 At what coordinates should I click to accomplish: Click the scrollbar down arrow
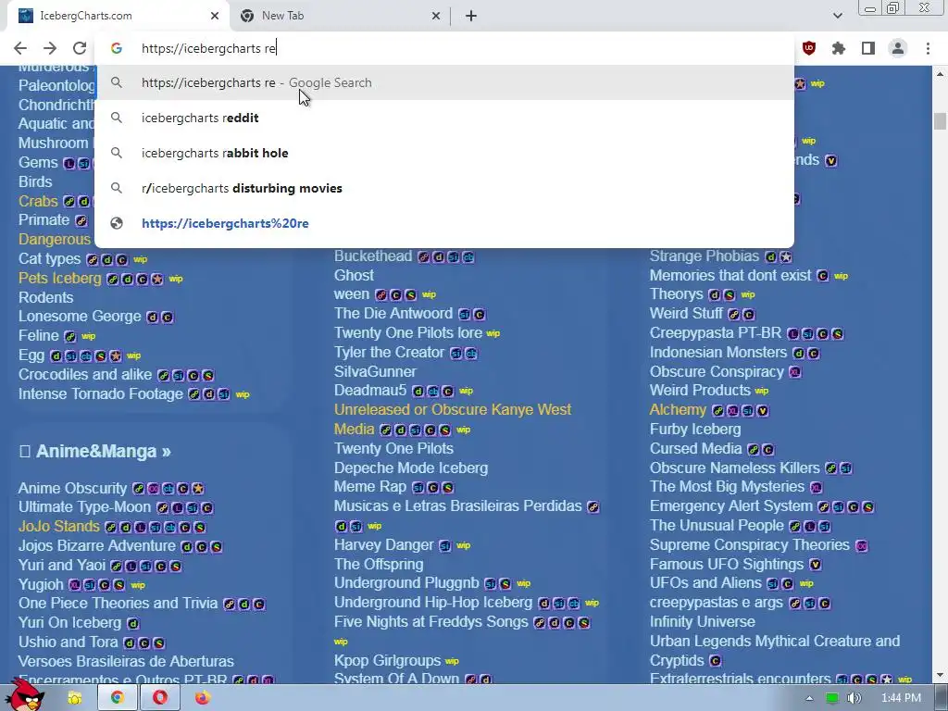[940, 675]
